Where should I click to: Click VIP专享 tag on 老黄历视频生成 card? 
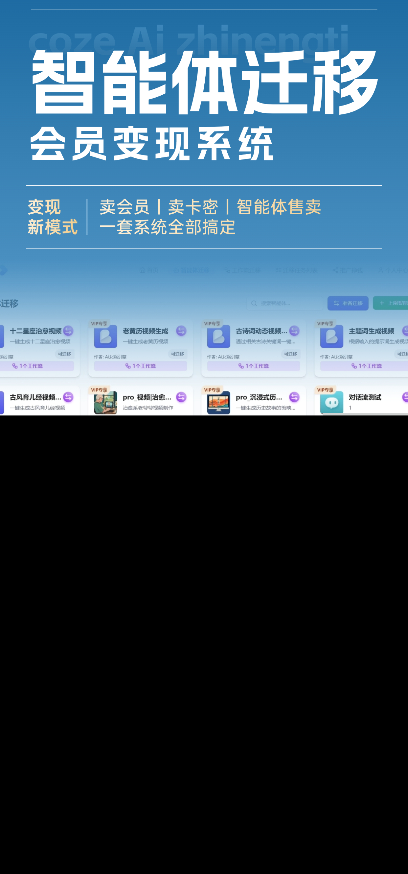pyautogui.click(x=99, y=323)
